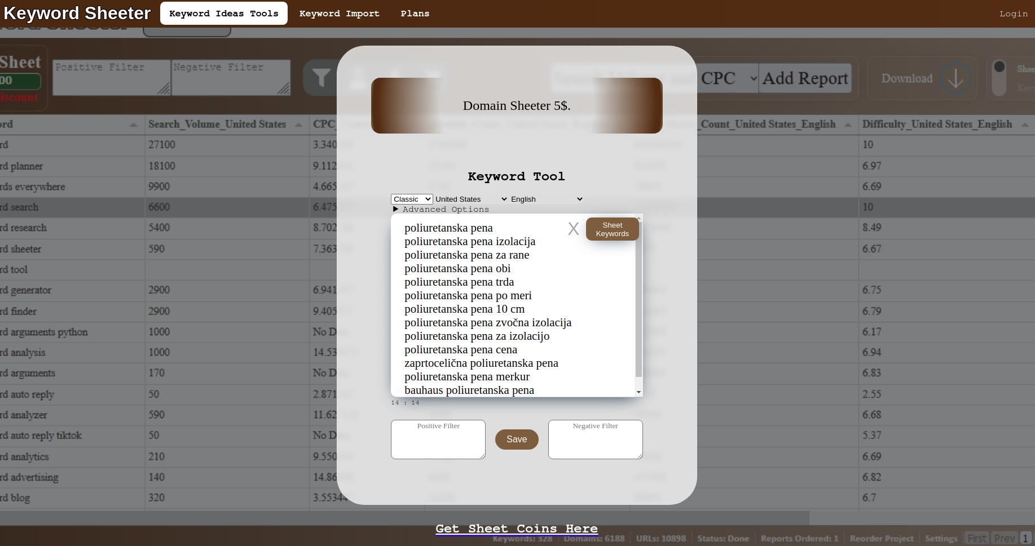
Task: Clear keywords with the X icon
Action: pos(573,229)
